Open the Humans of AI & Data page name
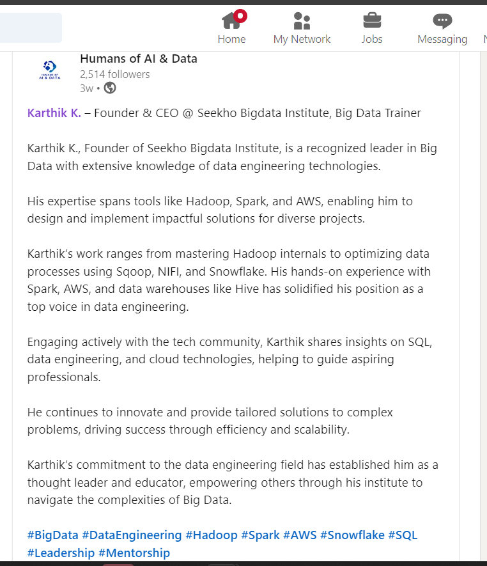Screen dimensions: 487x566 [x=139, y=58]
